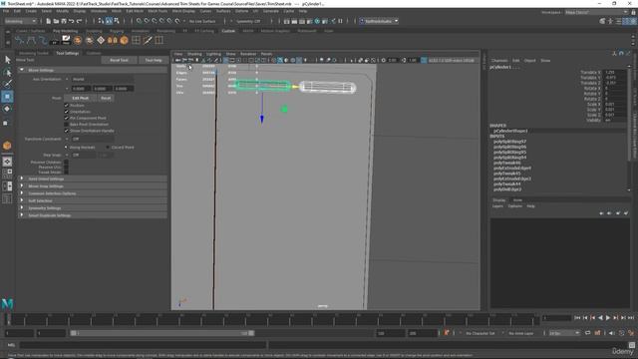Click the first blue curve shelf icon
Image resolution: width=638 pixels, height=359 pixels.
20,40
